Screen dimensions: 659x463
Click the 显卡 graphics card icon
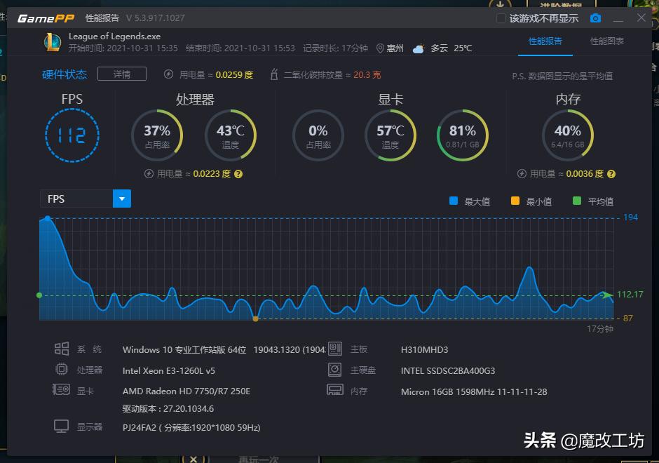pyautogui.click(x=62, y=391)
